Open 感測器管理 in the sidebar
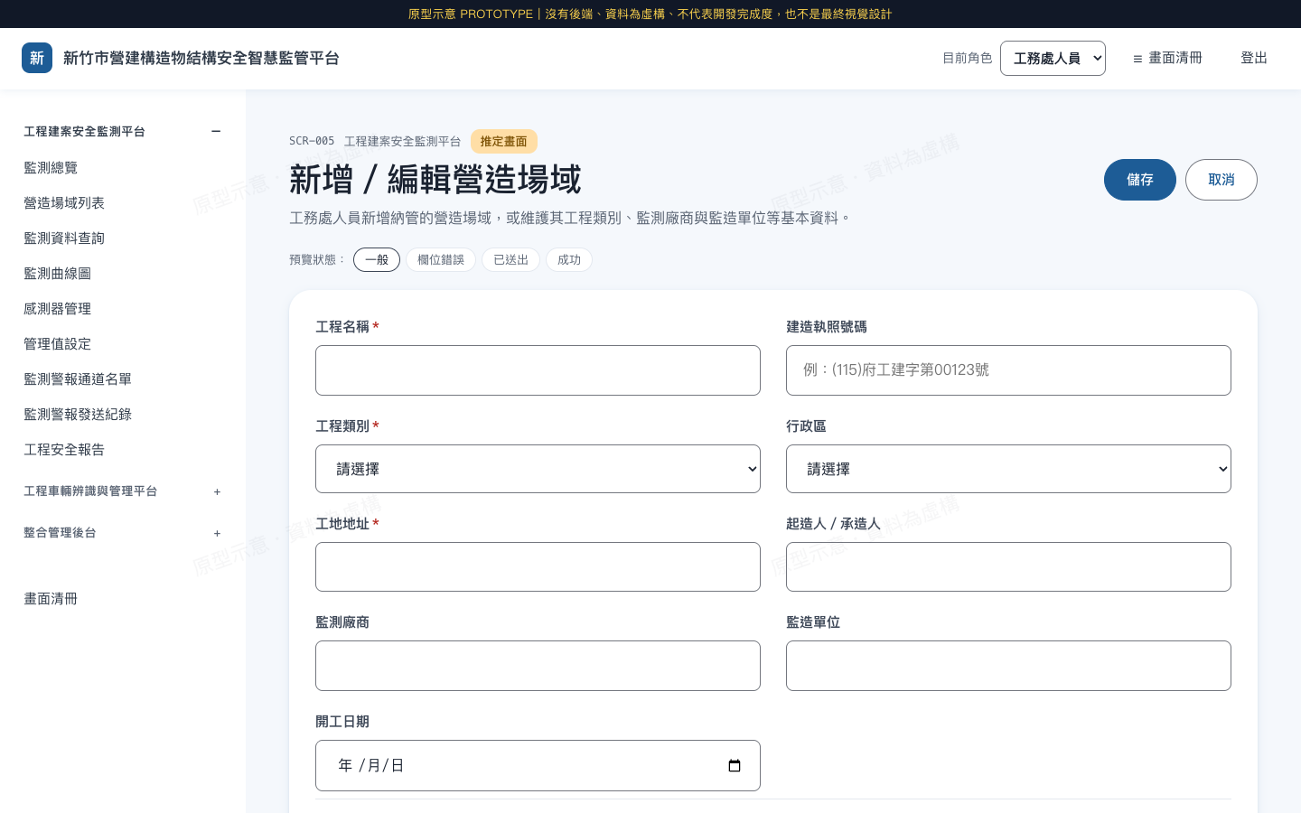 [57, 309]
